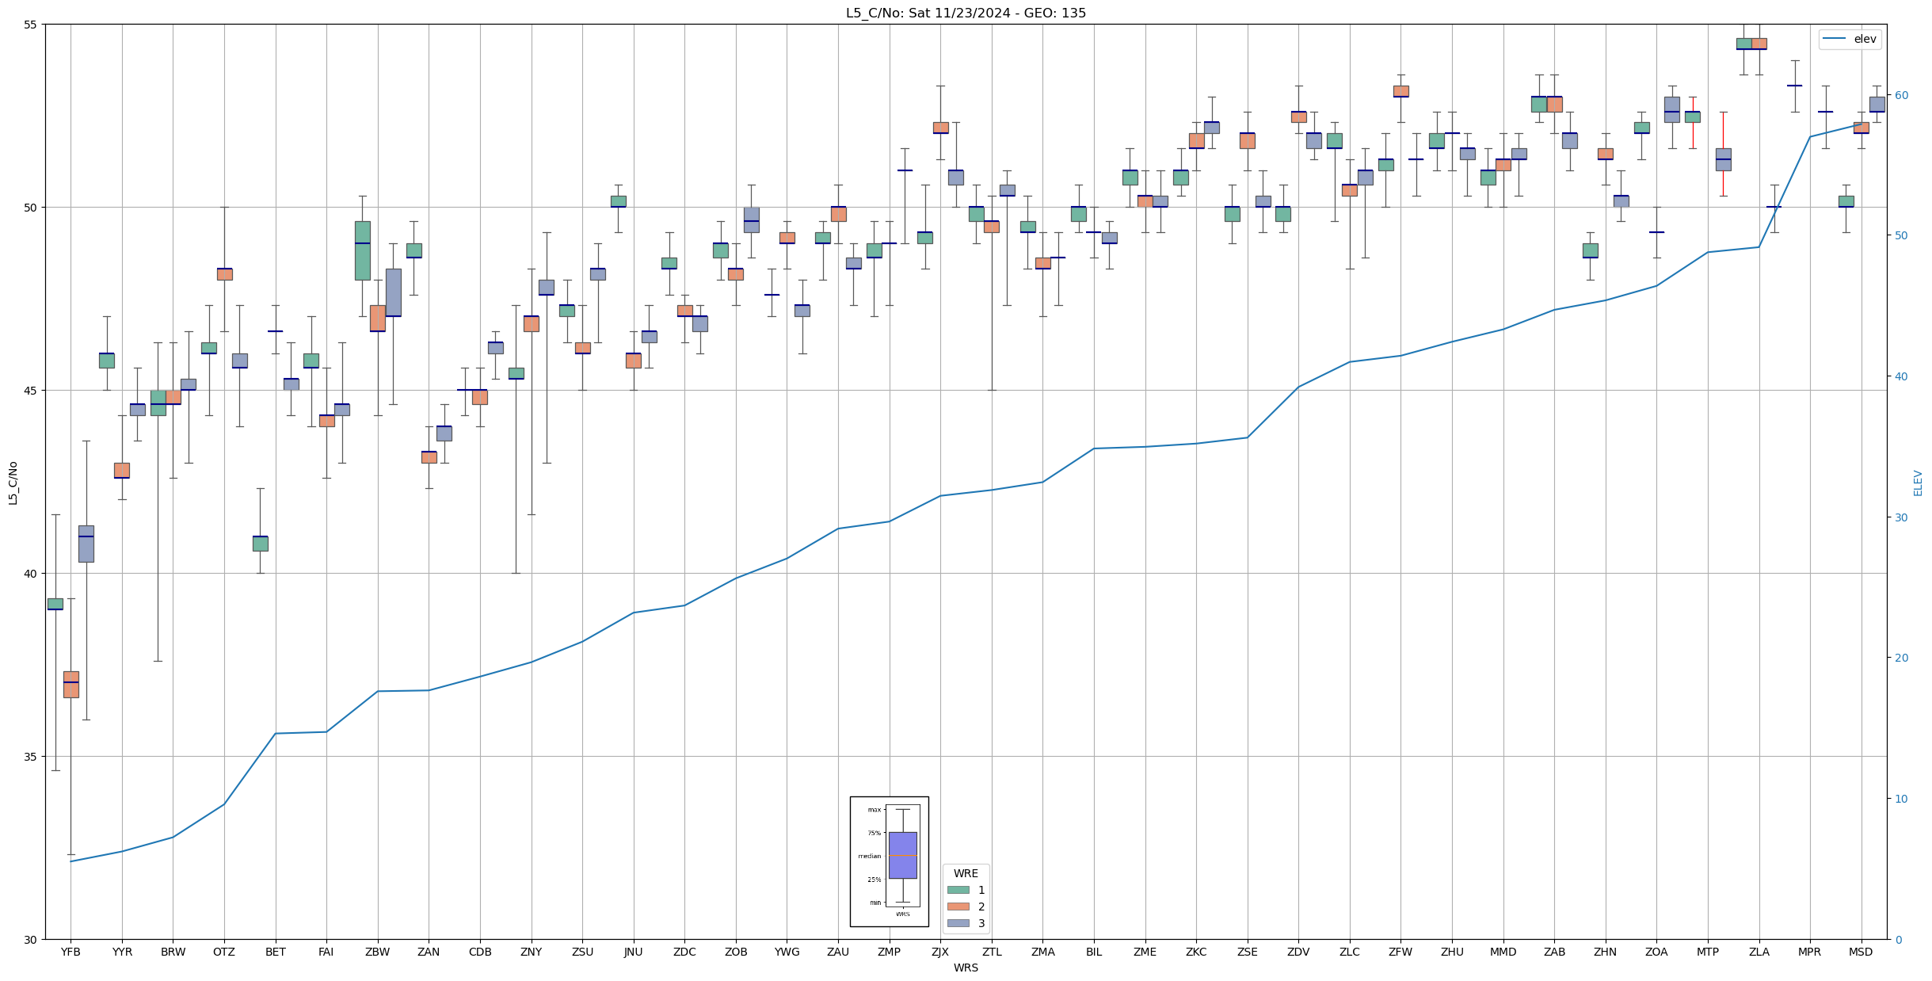
Task: Click the box plot key inset diagram
Action: (x=889, y=861)
